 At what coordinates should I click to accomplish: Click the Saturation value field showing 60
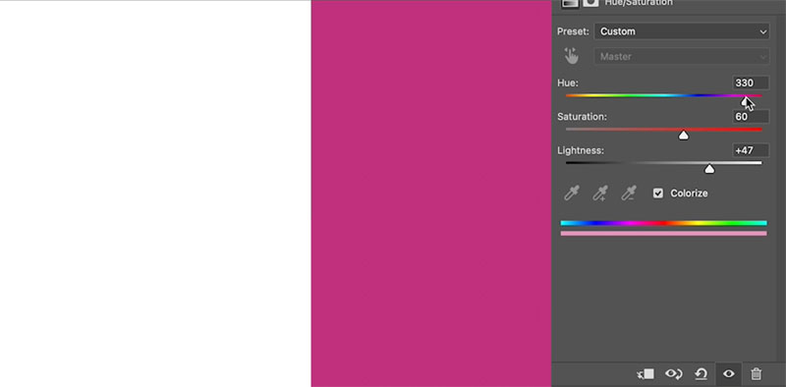point(751,117)
